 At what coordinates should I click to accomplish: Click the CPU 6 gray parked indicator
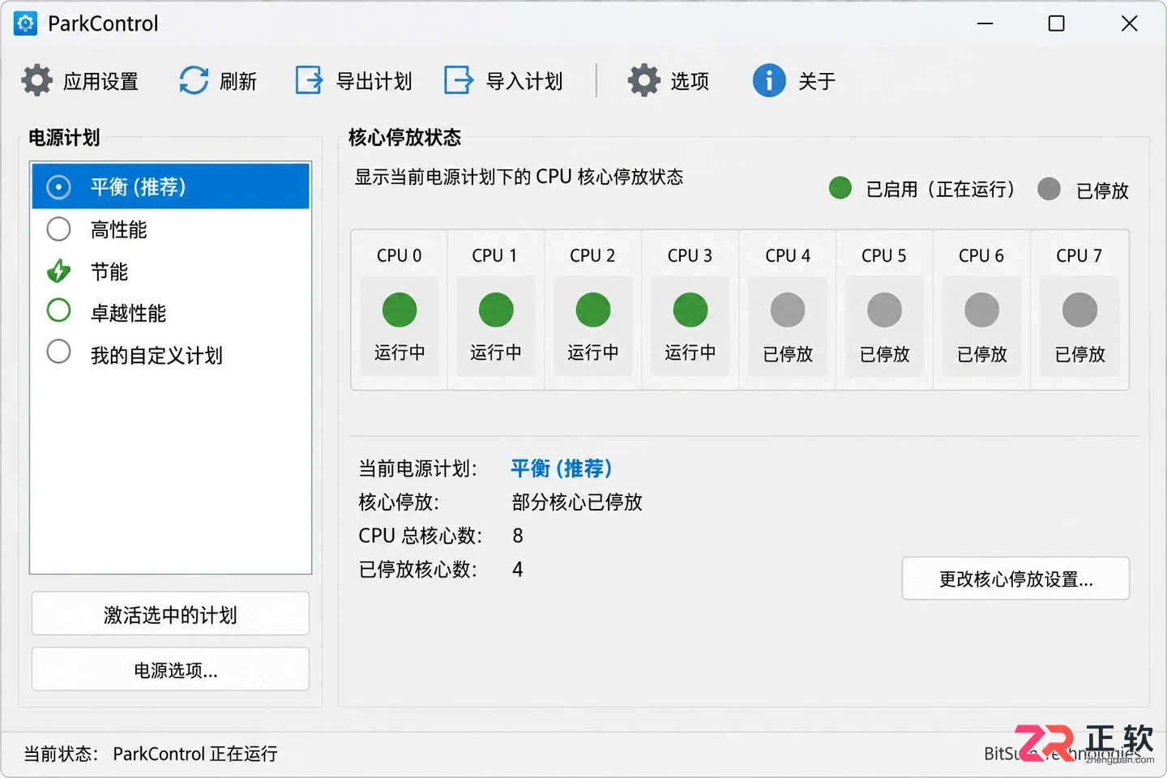[982, 310]
